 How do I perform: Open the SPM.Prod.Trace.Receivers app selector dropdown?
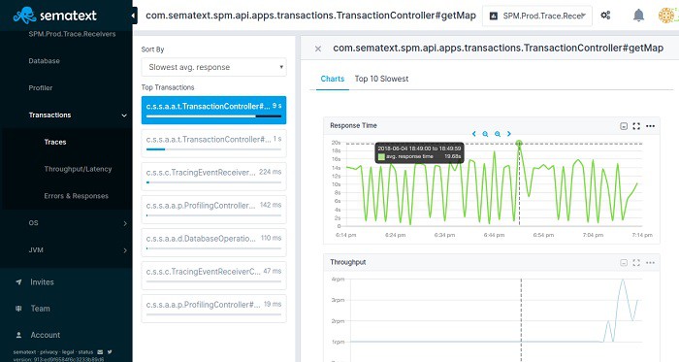pos(537,16)
